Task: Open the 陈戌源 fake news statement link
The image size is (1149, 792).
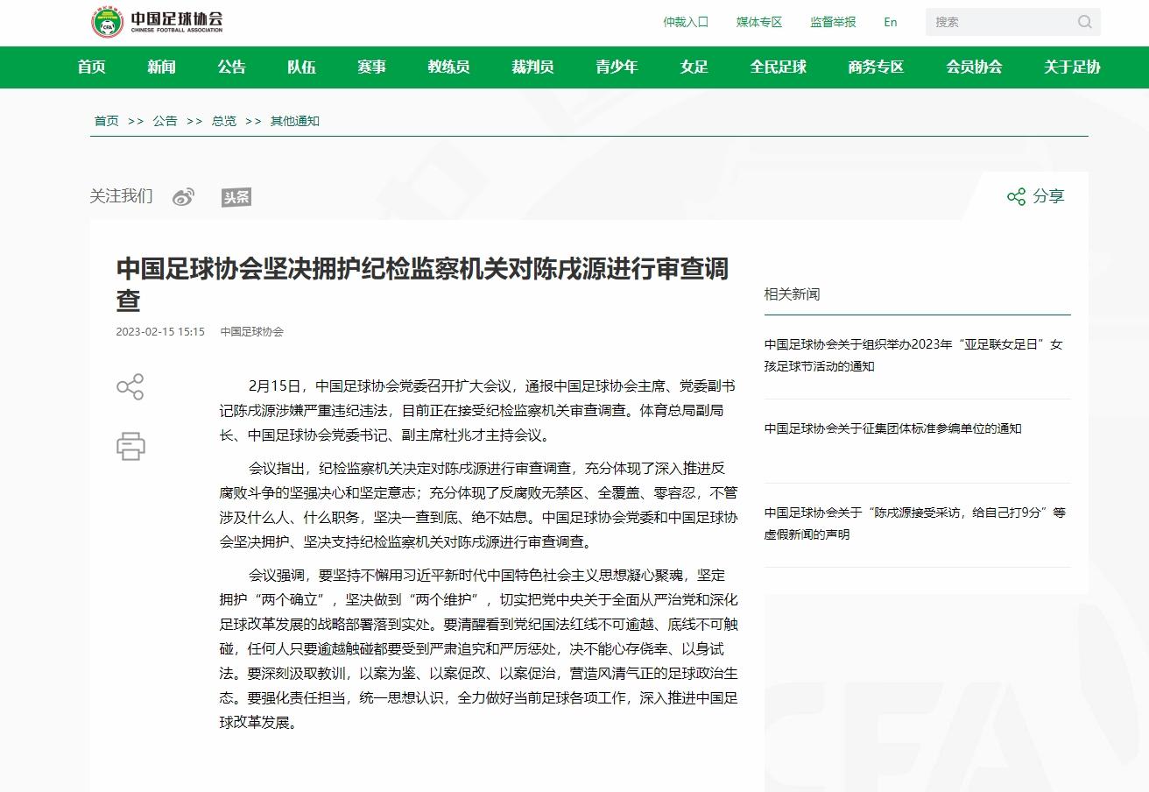Action: coord(914,523)
